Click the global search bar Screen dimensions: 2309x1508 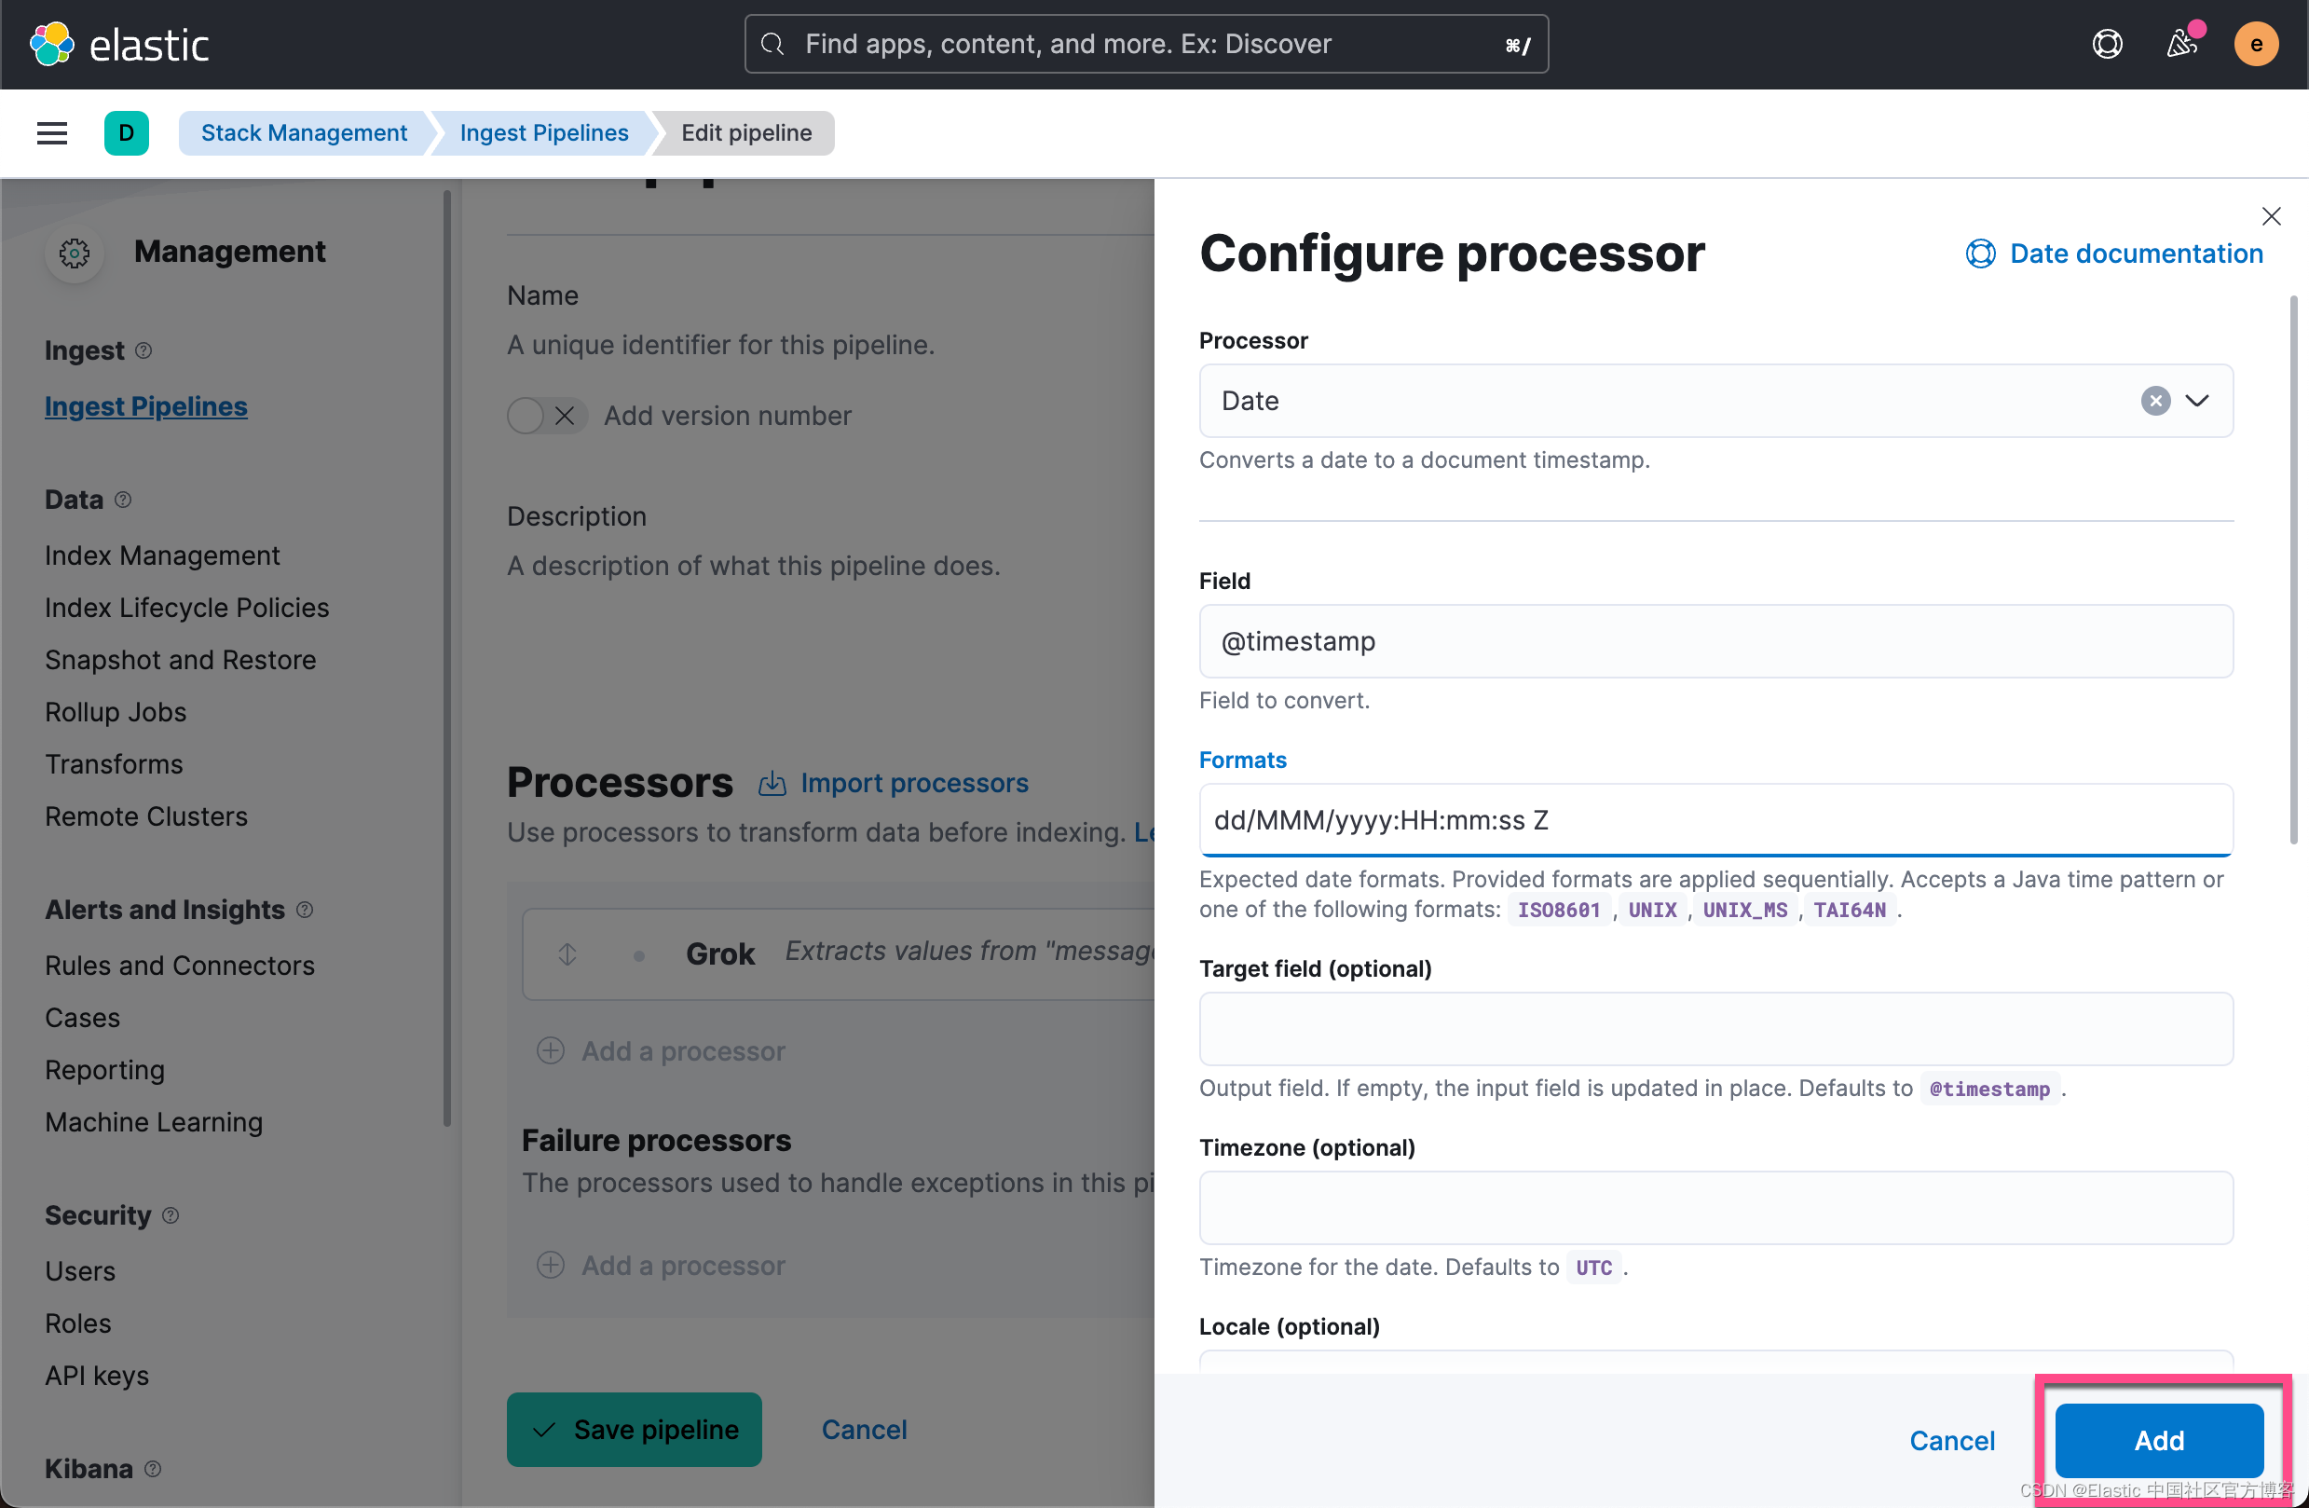tap(1145, 44)
